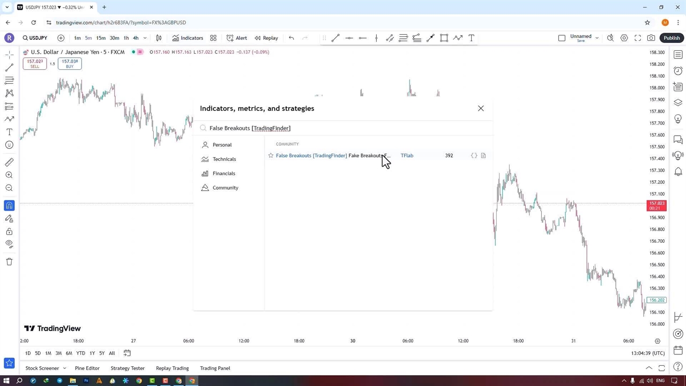The height and width of the screenshot is (386, 686).
Task: Select the Measure ruler tool
Action: (9, 162)
